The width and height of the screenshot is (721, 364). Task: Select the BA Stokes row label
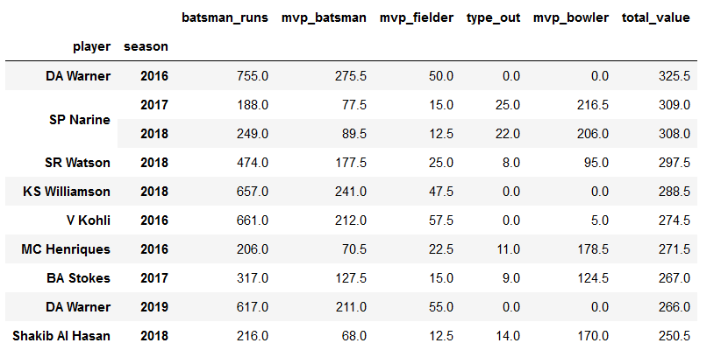click(x=78, y=278)
